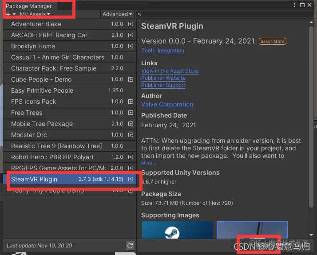Refresh the package list
This screenshot has height=255, width=317.
pyautogui.click(x=130, y=246)
